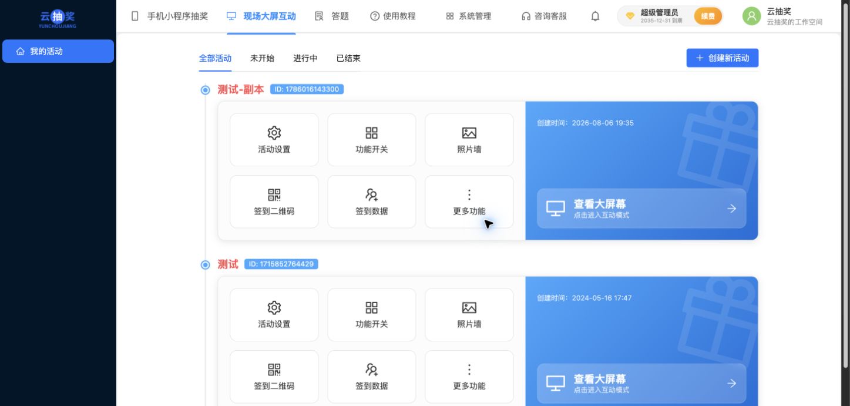Click the notification bell icon
The width and height of the screenshot is (850, 406).
(x=595, y=16)
